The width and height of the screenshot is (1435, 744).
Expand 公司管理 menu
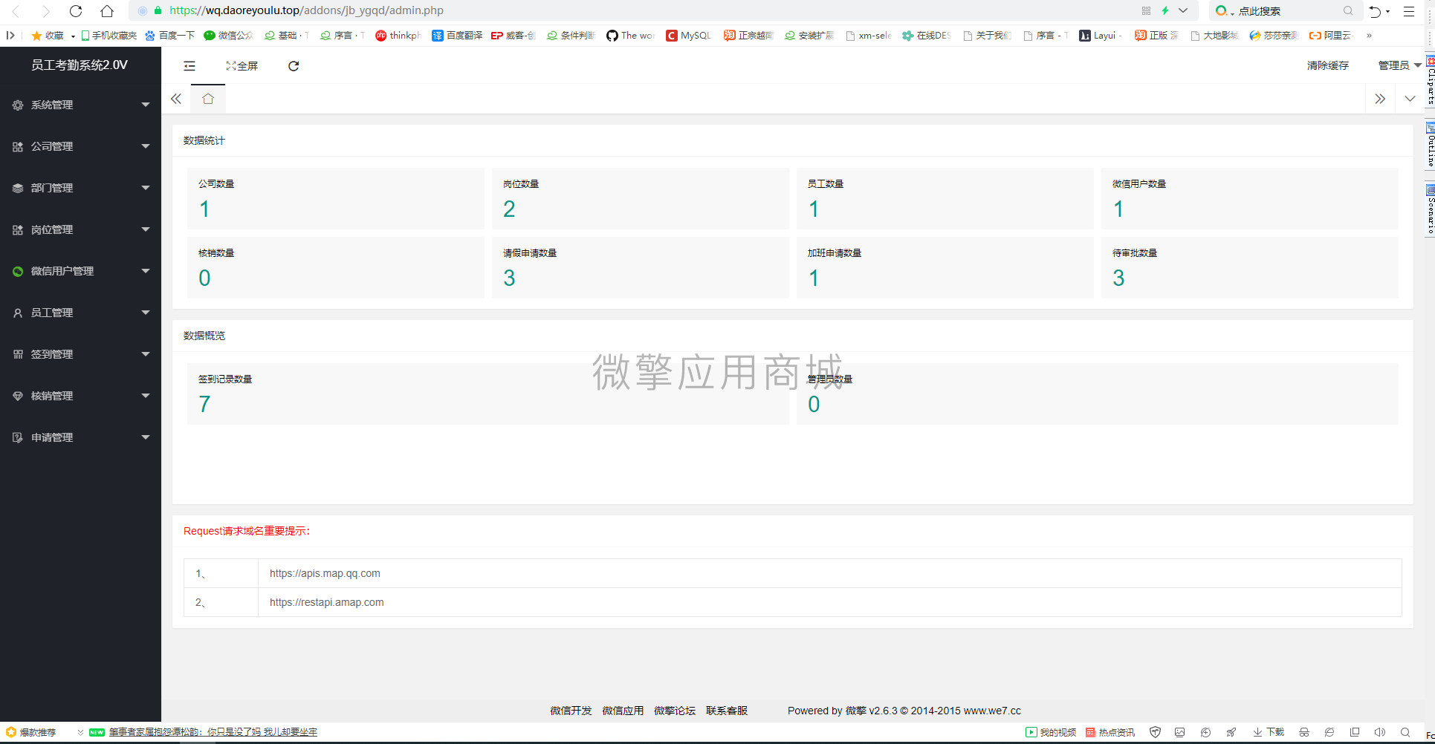pos(80,146)
